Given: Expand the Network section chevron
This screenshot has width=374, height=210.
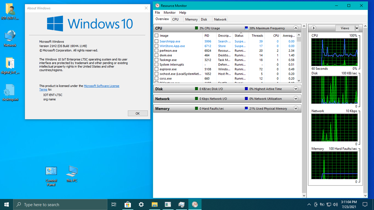Looking at the screenshot, I should 296,99.
